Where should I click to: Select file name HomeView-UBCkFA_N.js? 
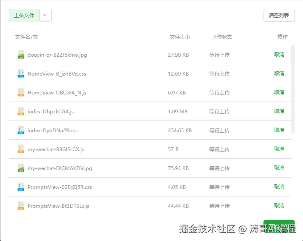tap(57, 93)
